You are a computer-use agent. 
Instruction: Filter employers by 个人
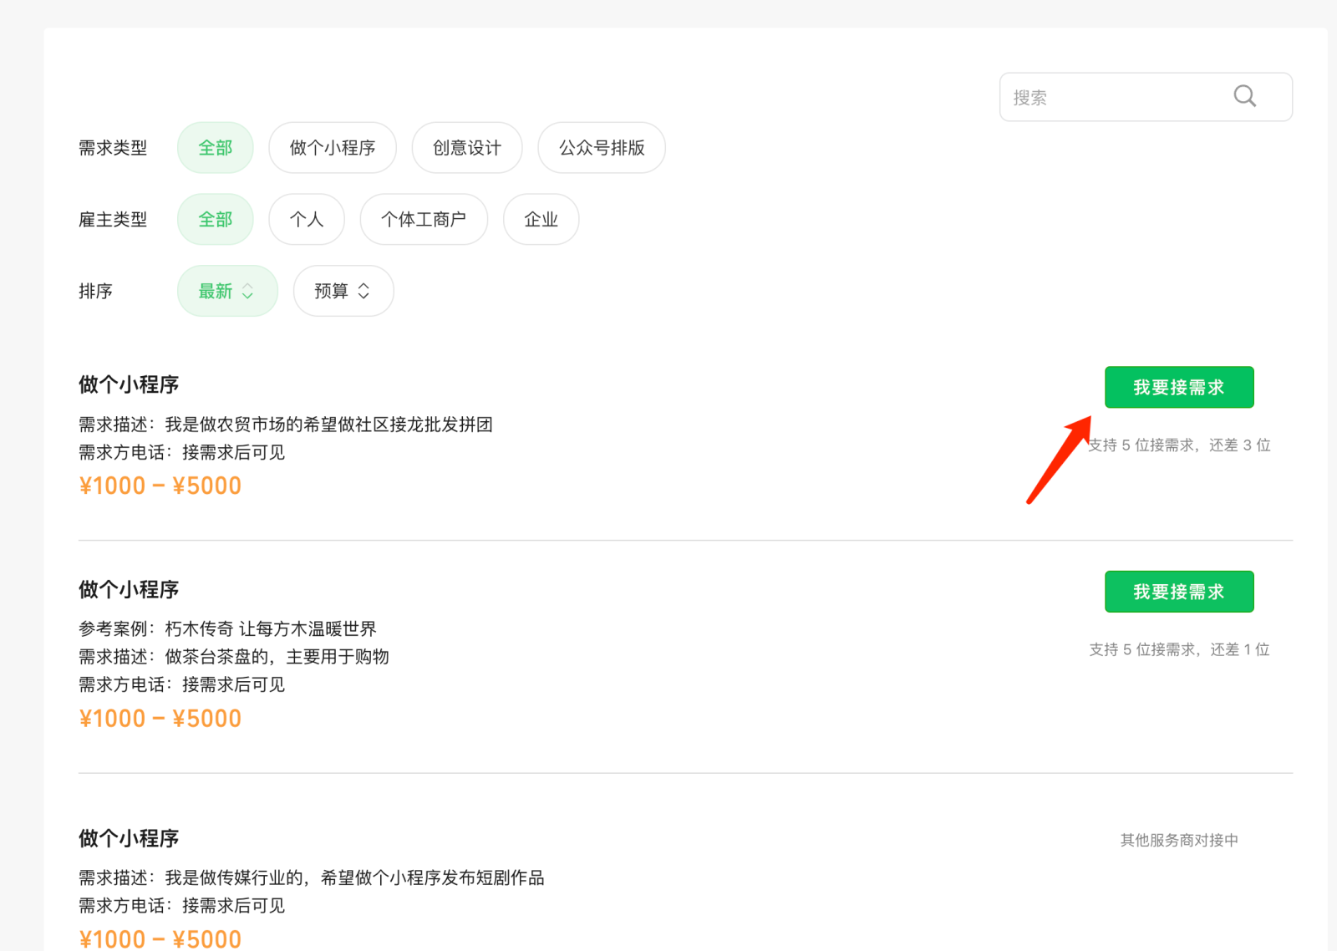[x=307, y=220]
